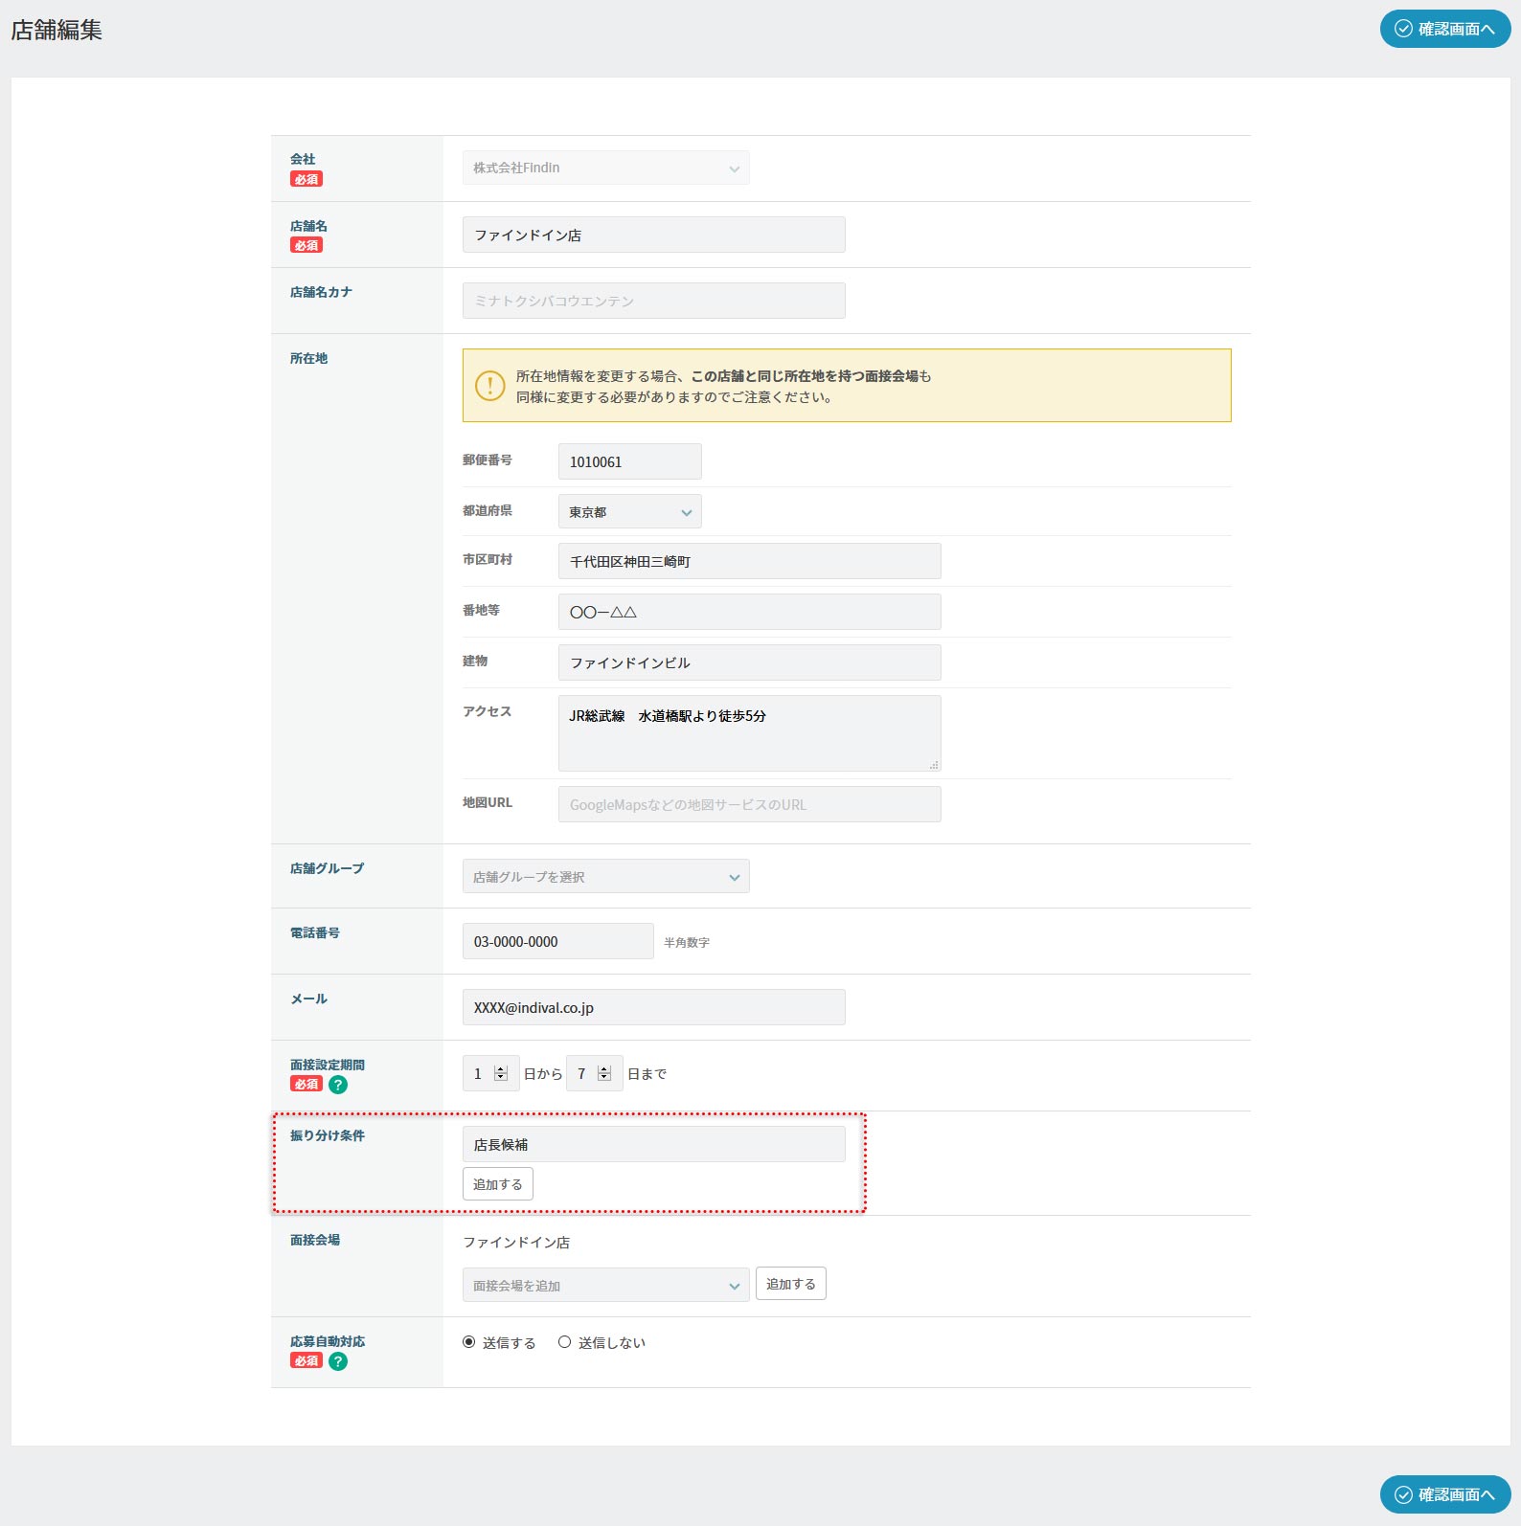1521x1526 pixels.
Task: Click help icon next to 面接設定期間
Action: (x=338, y=1085)
